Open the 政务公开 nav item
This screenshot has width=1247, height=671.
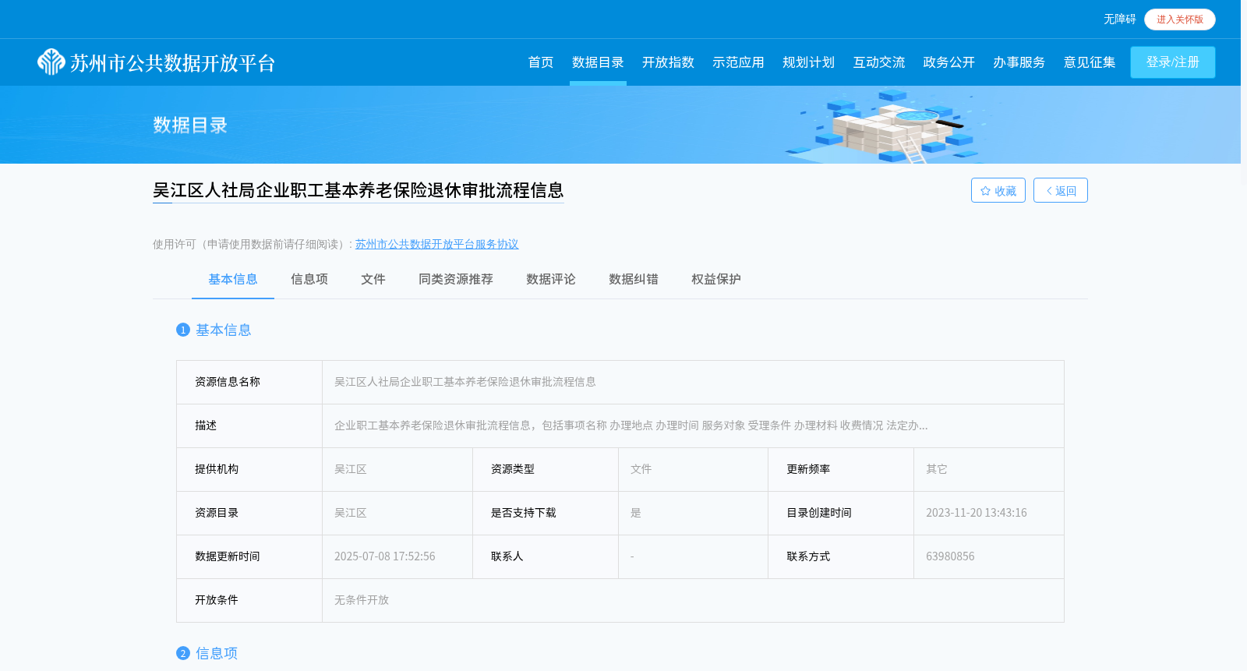[x=949, y=62]
